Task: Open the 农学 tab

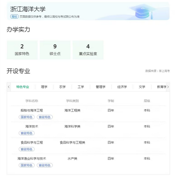Action: click(62, 87)
